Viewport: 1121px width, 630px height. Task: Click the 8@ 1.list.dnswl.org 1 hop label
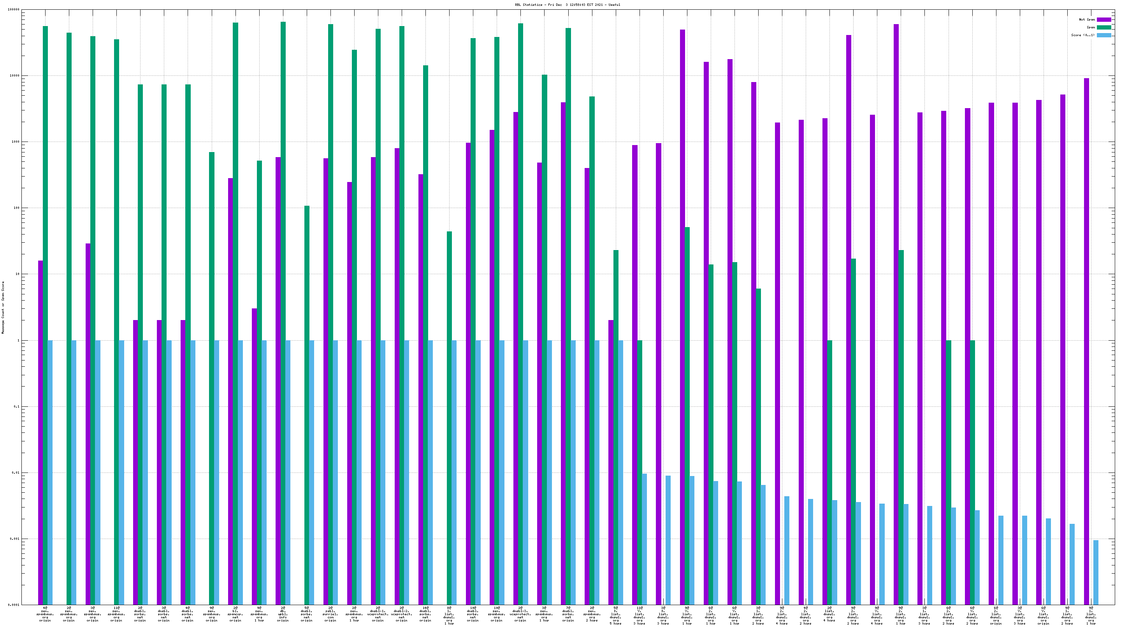point(449,615)
